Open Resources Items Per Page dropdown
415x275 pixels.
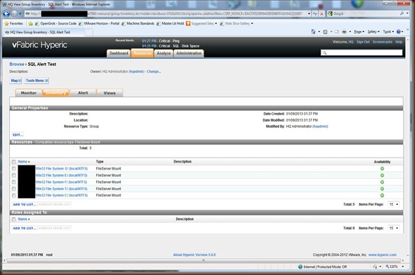pos(394,204)
